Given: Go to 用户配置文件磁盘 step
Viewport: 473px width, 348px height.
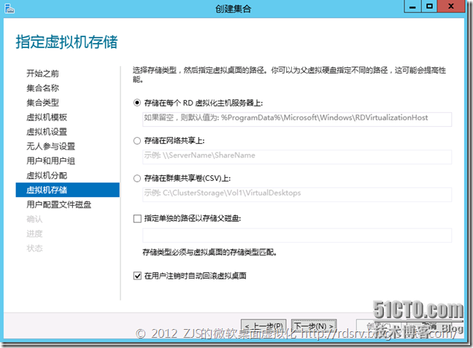Looking at the screenshot, I should coord(59,204).
